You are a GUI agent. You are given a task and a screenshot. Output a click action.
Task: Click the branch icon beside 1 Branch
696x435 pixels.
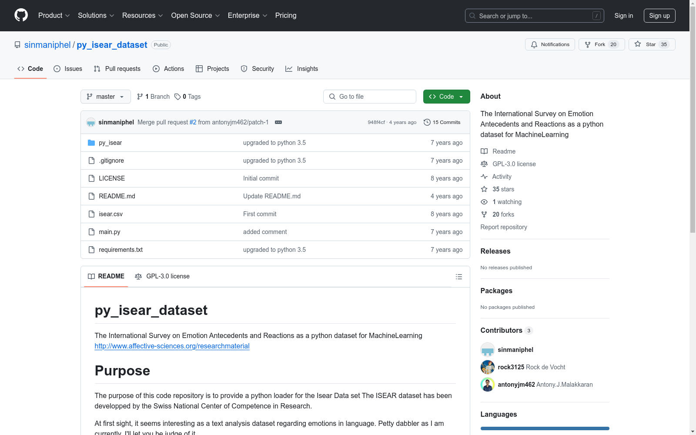click(x=140, y=97)
